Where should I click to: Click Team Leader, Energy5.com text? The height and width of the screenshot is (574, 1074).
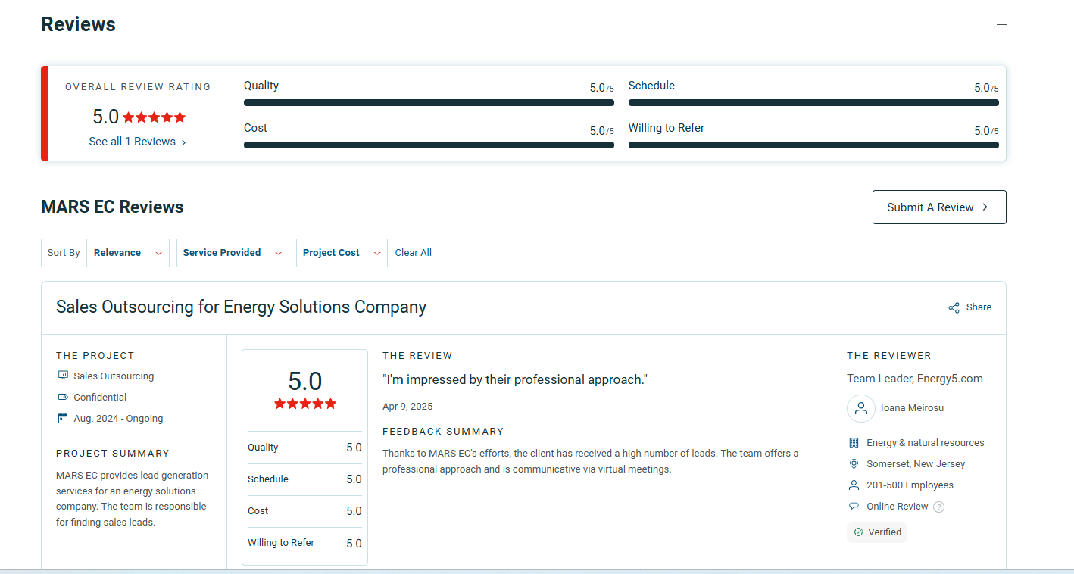click(915, 379)
